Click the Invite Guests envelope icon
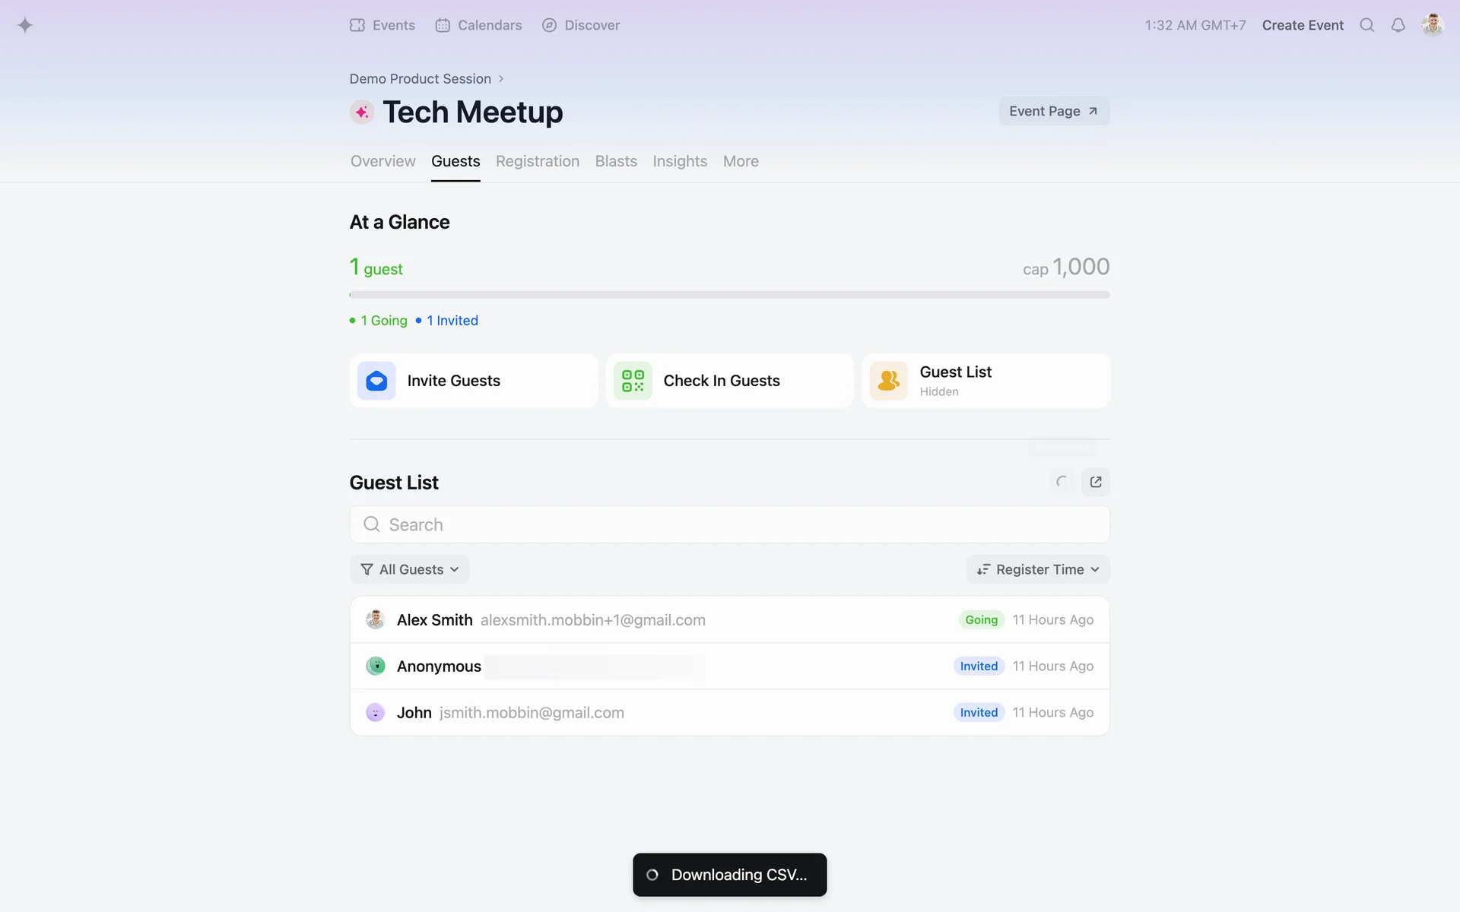This screenshot has width=1460, height=912. [376, 381]
